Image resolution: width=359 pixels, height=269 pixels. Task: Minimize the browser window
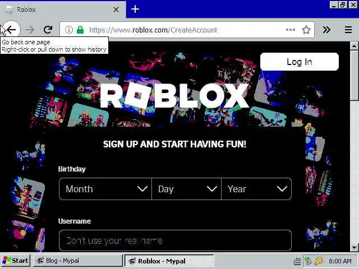pyautogui.click(x=334, y=5)
